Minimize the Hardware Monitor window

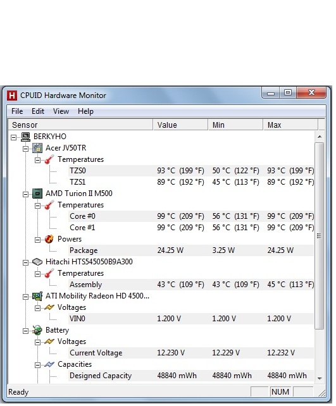[x=271, y=93]
